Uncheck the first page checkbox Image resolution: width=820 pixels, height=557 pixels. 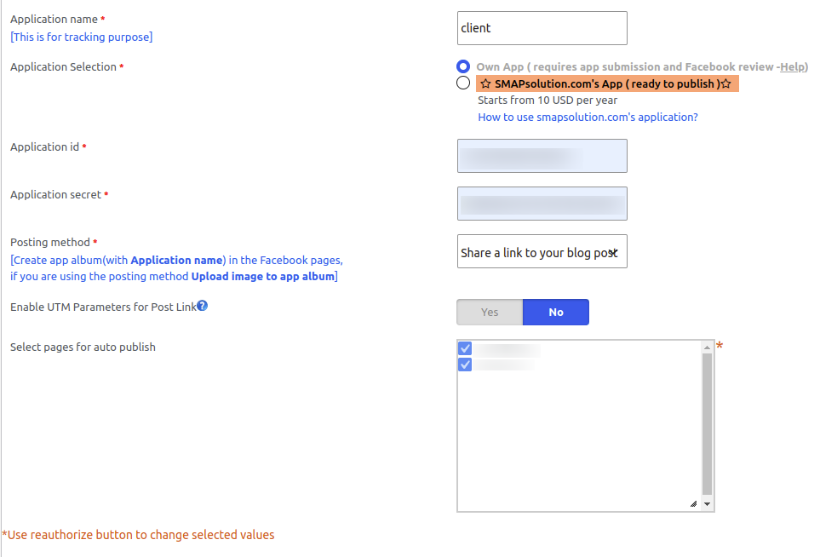pyautogui.click(x=465, y=348)
